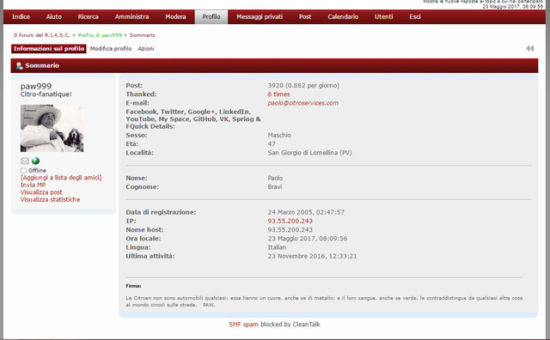Click the paolo@citroservices.com email link
This screenshot has height=340, width=550.
[x=303, y=103]
